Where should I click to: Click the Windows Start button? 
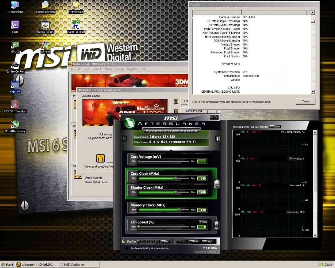point(7,265)
